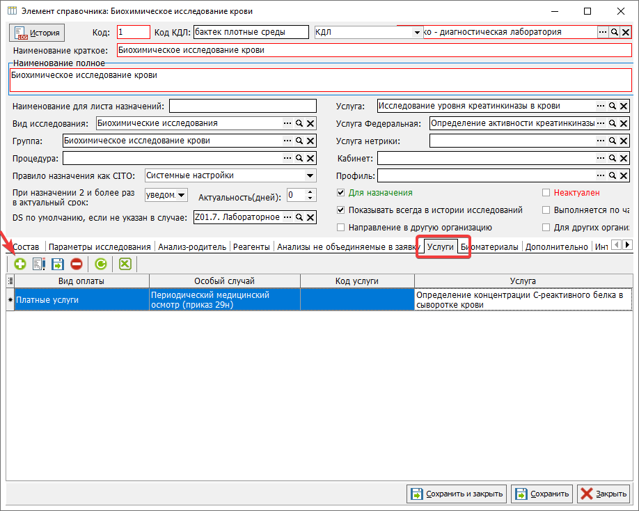Viewport: 639px width, 511px height.
Task: Select the Услуги tab
Action: (441, 247)
